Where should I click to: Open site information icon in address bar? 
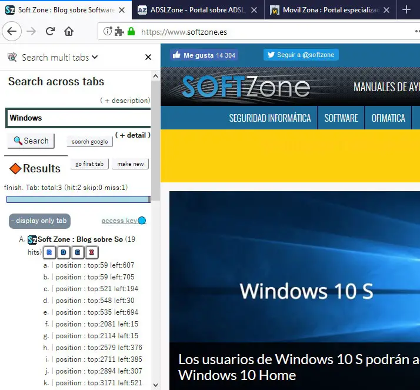(108, 31)
